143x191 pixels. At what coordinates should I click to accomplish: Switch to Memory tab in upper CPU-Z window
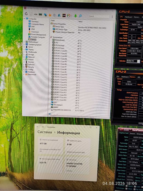(x=136, y=17)
